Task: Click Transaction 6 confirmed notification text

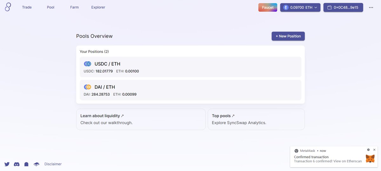Action: coord(328,161)
